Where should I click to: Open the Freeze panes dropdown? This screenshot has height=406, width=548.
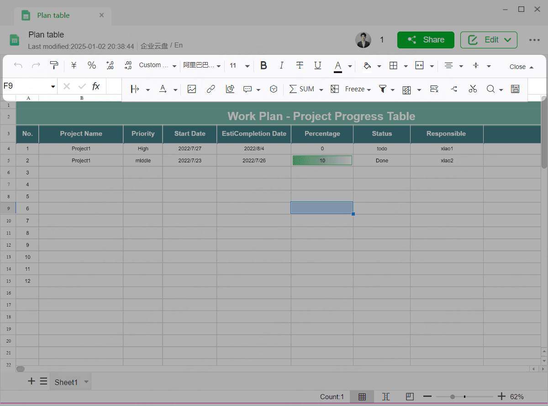pos(358,89)
